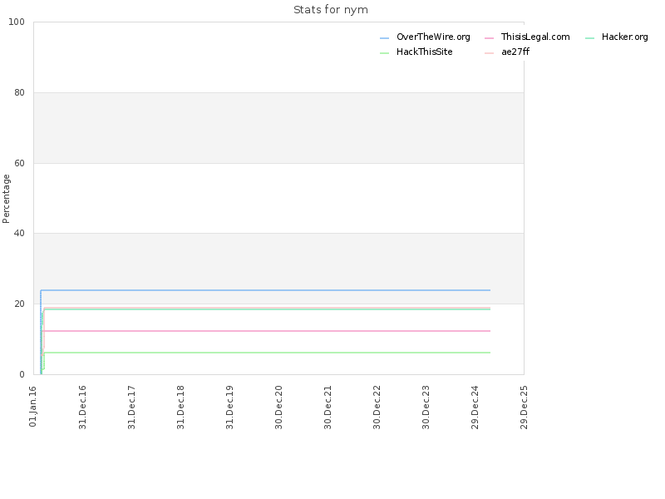Click the teal Hacker.org legend swatch
Screen dimensions: 665x499
pyautogui.click(x=589, y=38)
